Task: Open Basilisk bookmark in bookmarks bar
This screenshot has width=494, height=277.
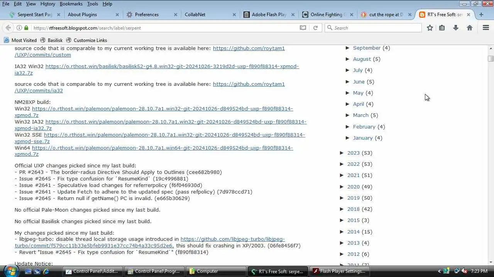Action: (51, 40)
